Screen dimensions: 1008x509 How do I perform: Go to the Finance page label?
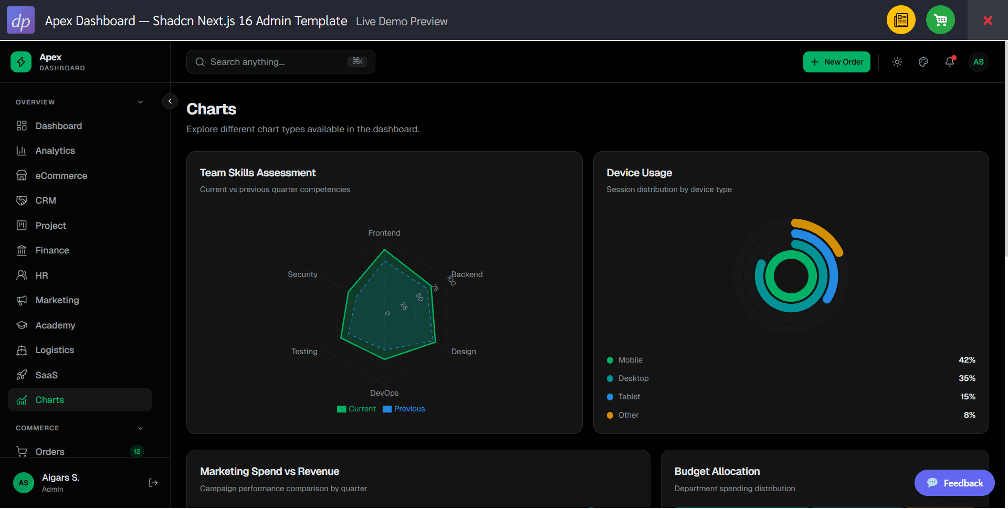click(52, 250)
